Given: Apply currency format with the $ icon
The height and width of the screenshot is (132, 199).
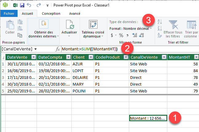Looking at the screenshot, I should [x=112, y=35].
